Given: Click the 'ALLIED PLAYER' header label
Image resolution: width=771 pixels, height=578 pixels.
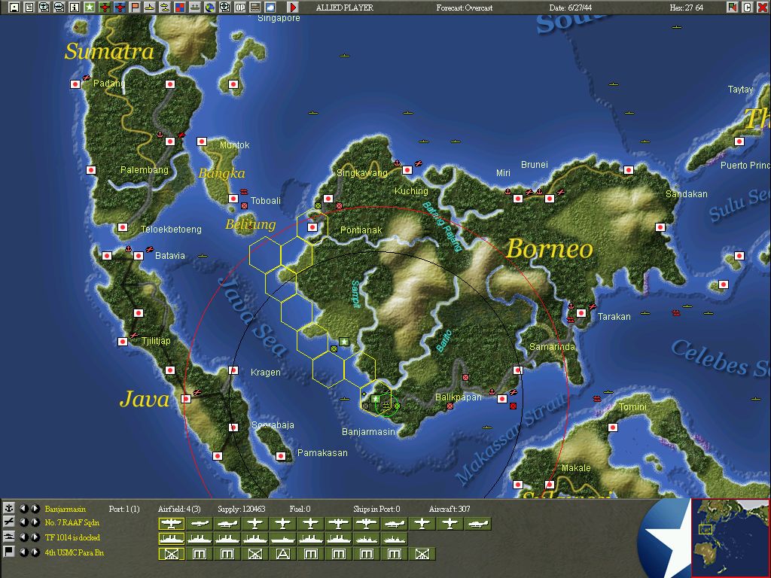Looking at the screenshot, I should (344, 8).
